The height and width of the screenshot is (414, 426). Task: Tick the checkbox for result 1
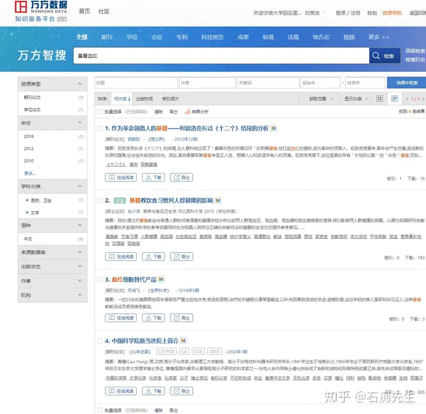pos(100,129)
